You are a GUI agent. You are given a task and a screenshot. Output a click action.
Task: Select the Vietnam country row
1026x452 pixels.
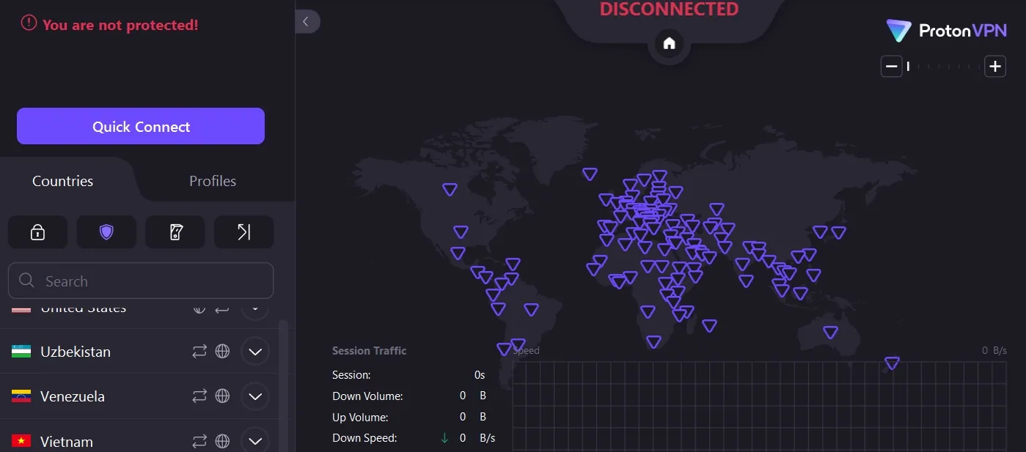click(x=139, y=436)
